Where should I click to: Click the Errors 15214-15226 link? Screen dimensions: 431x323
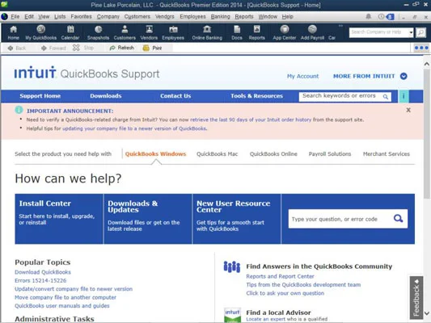[x=40, y=280]
